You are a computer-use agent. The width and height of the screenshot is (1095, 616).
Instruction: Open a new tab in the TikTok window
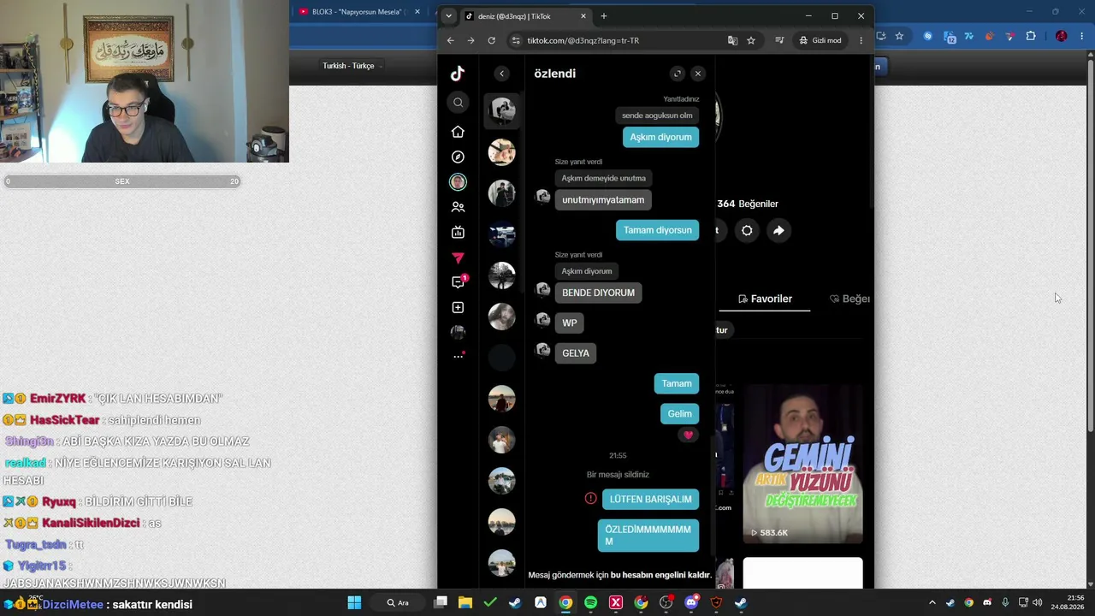604,16
